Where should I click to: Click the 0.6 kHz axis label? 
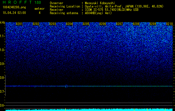pyautogui.click(x=3, y=105)
